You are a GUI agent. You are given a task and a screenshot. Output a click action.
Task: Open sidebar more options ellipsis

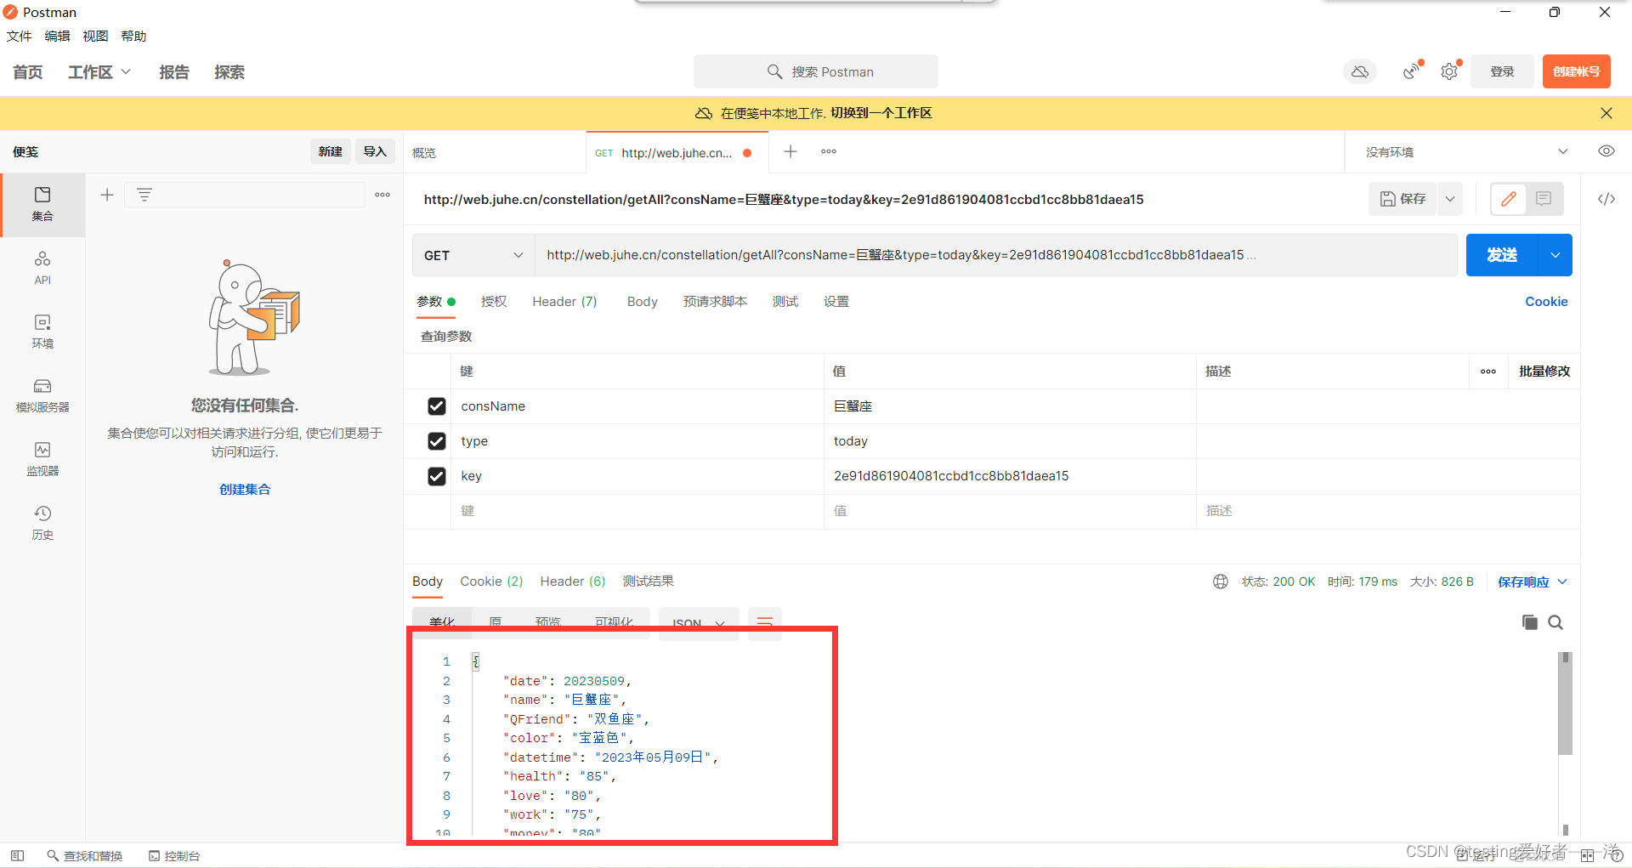click(382, 195)
